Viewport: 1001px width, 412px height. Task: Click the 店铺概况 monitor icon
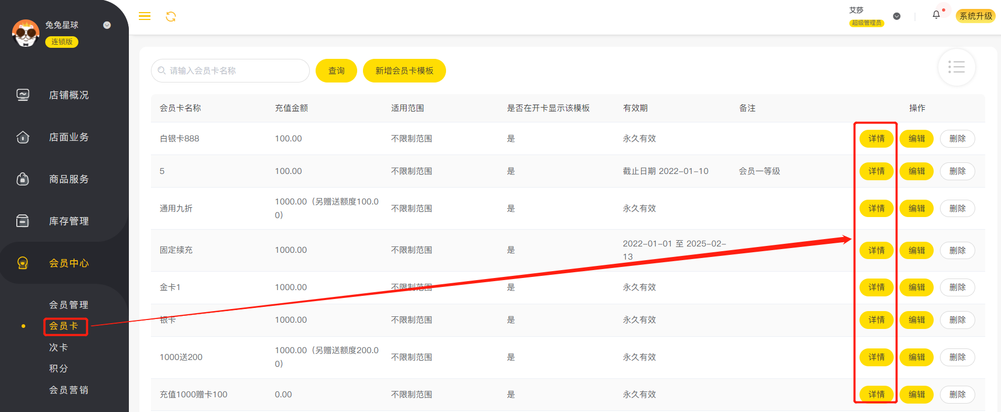[23, 95]
